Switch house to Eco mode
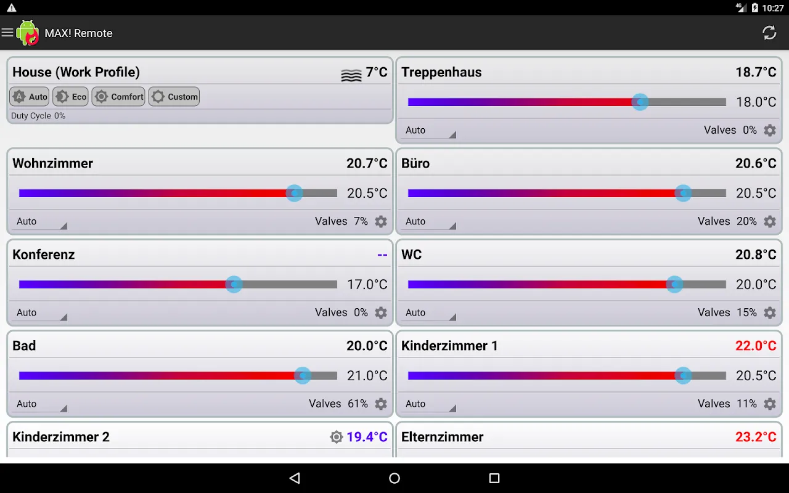This screenshot has width=789, height=493. tap(71, 97)
